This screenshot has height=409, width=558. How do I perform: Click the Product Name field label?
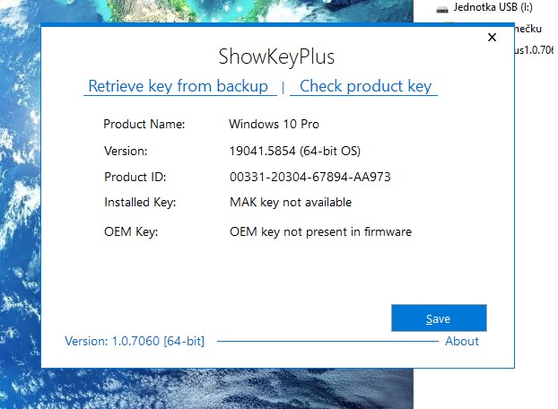coord(144,124)
